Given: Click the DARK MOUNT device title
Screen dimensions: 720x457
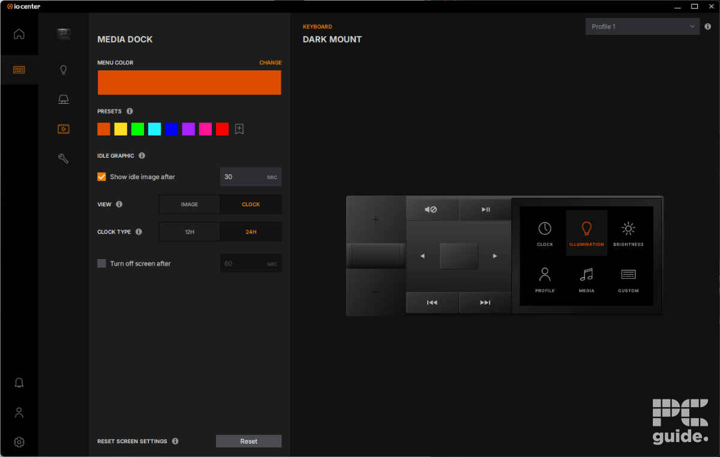Looking at the screenshot, I should coord(332,40).
